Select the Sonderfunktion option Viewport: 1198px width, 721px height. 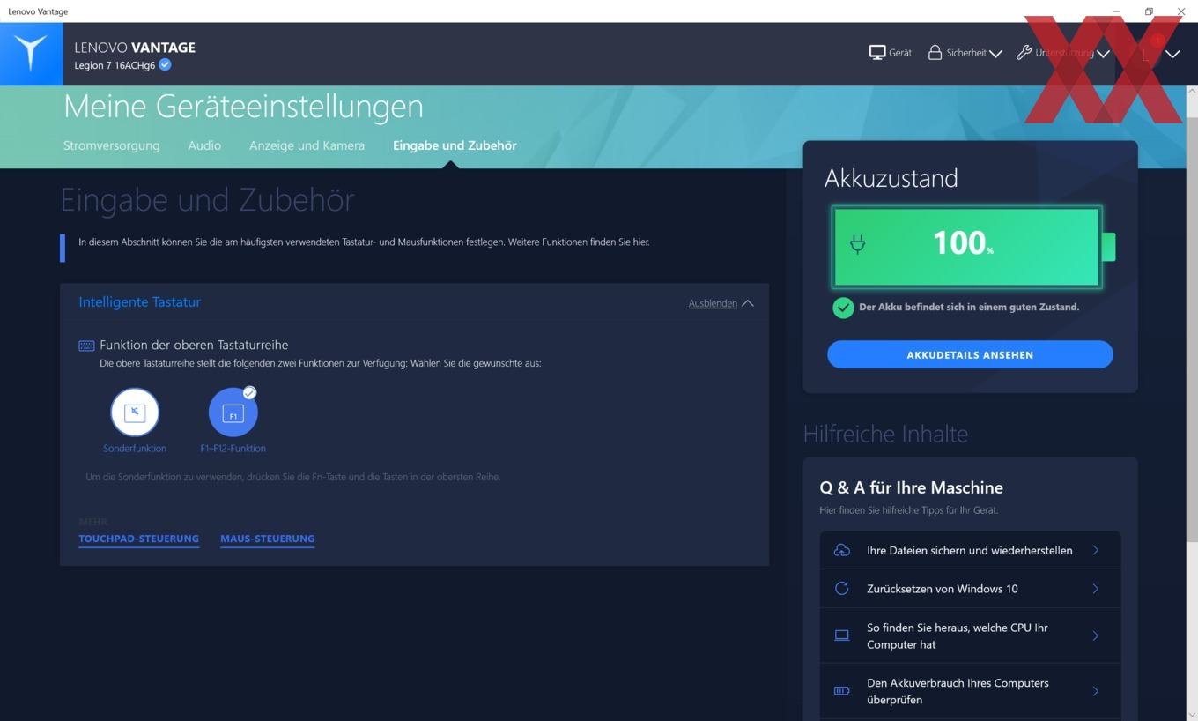click(x=135, y=412)
